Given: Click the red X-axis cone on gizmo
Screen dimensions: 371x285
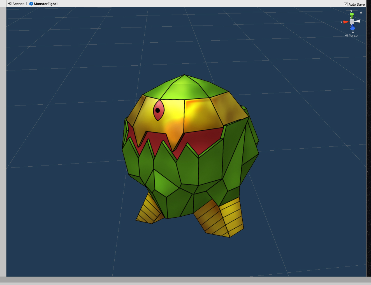Looking at the screenshot, I should click(346, 22).
